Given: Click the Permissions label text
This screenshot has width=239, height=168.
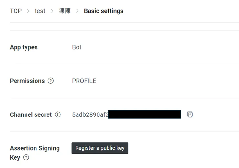Looking at the screenshot, I should pyautogui.click(x=27, y=81).
